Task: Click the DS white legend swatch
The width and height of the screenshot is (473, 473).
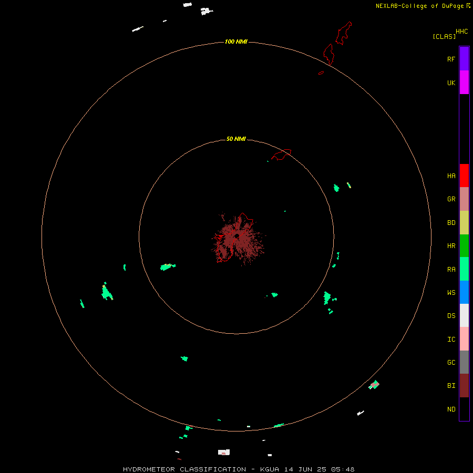Action: point(464,315)
